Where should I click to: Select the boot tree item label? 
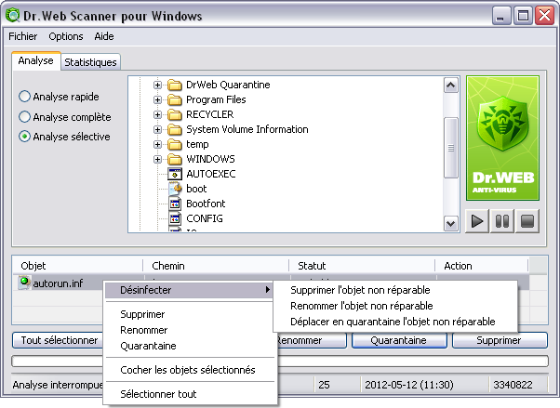click(196, 189)
